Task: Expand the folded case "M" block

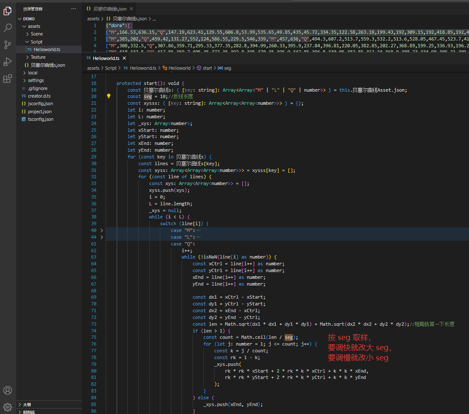Action: click(101, 231)
